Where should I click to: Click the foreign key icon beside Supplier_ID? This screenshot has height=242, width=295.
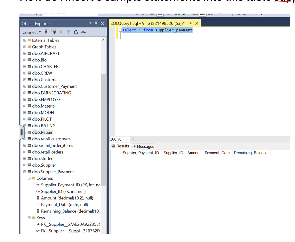coord(38,191)
